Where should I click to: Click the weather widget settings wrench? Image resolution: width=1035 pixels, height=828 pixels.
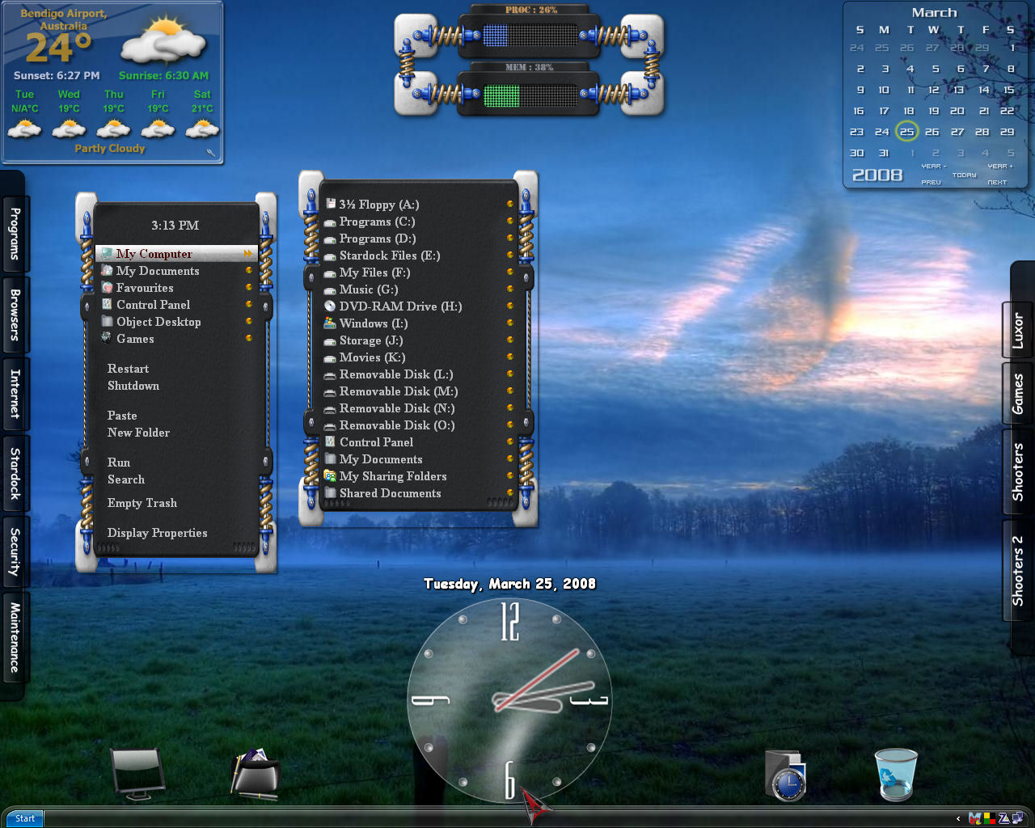(x=211, y=153)
